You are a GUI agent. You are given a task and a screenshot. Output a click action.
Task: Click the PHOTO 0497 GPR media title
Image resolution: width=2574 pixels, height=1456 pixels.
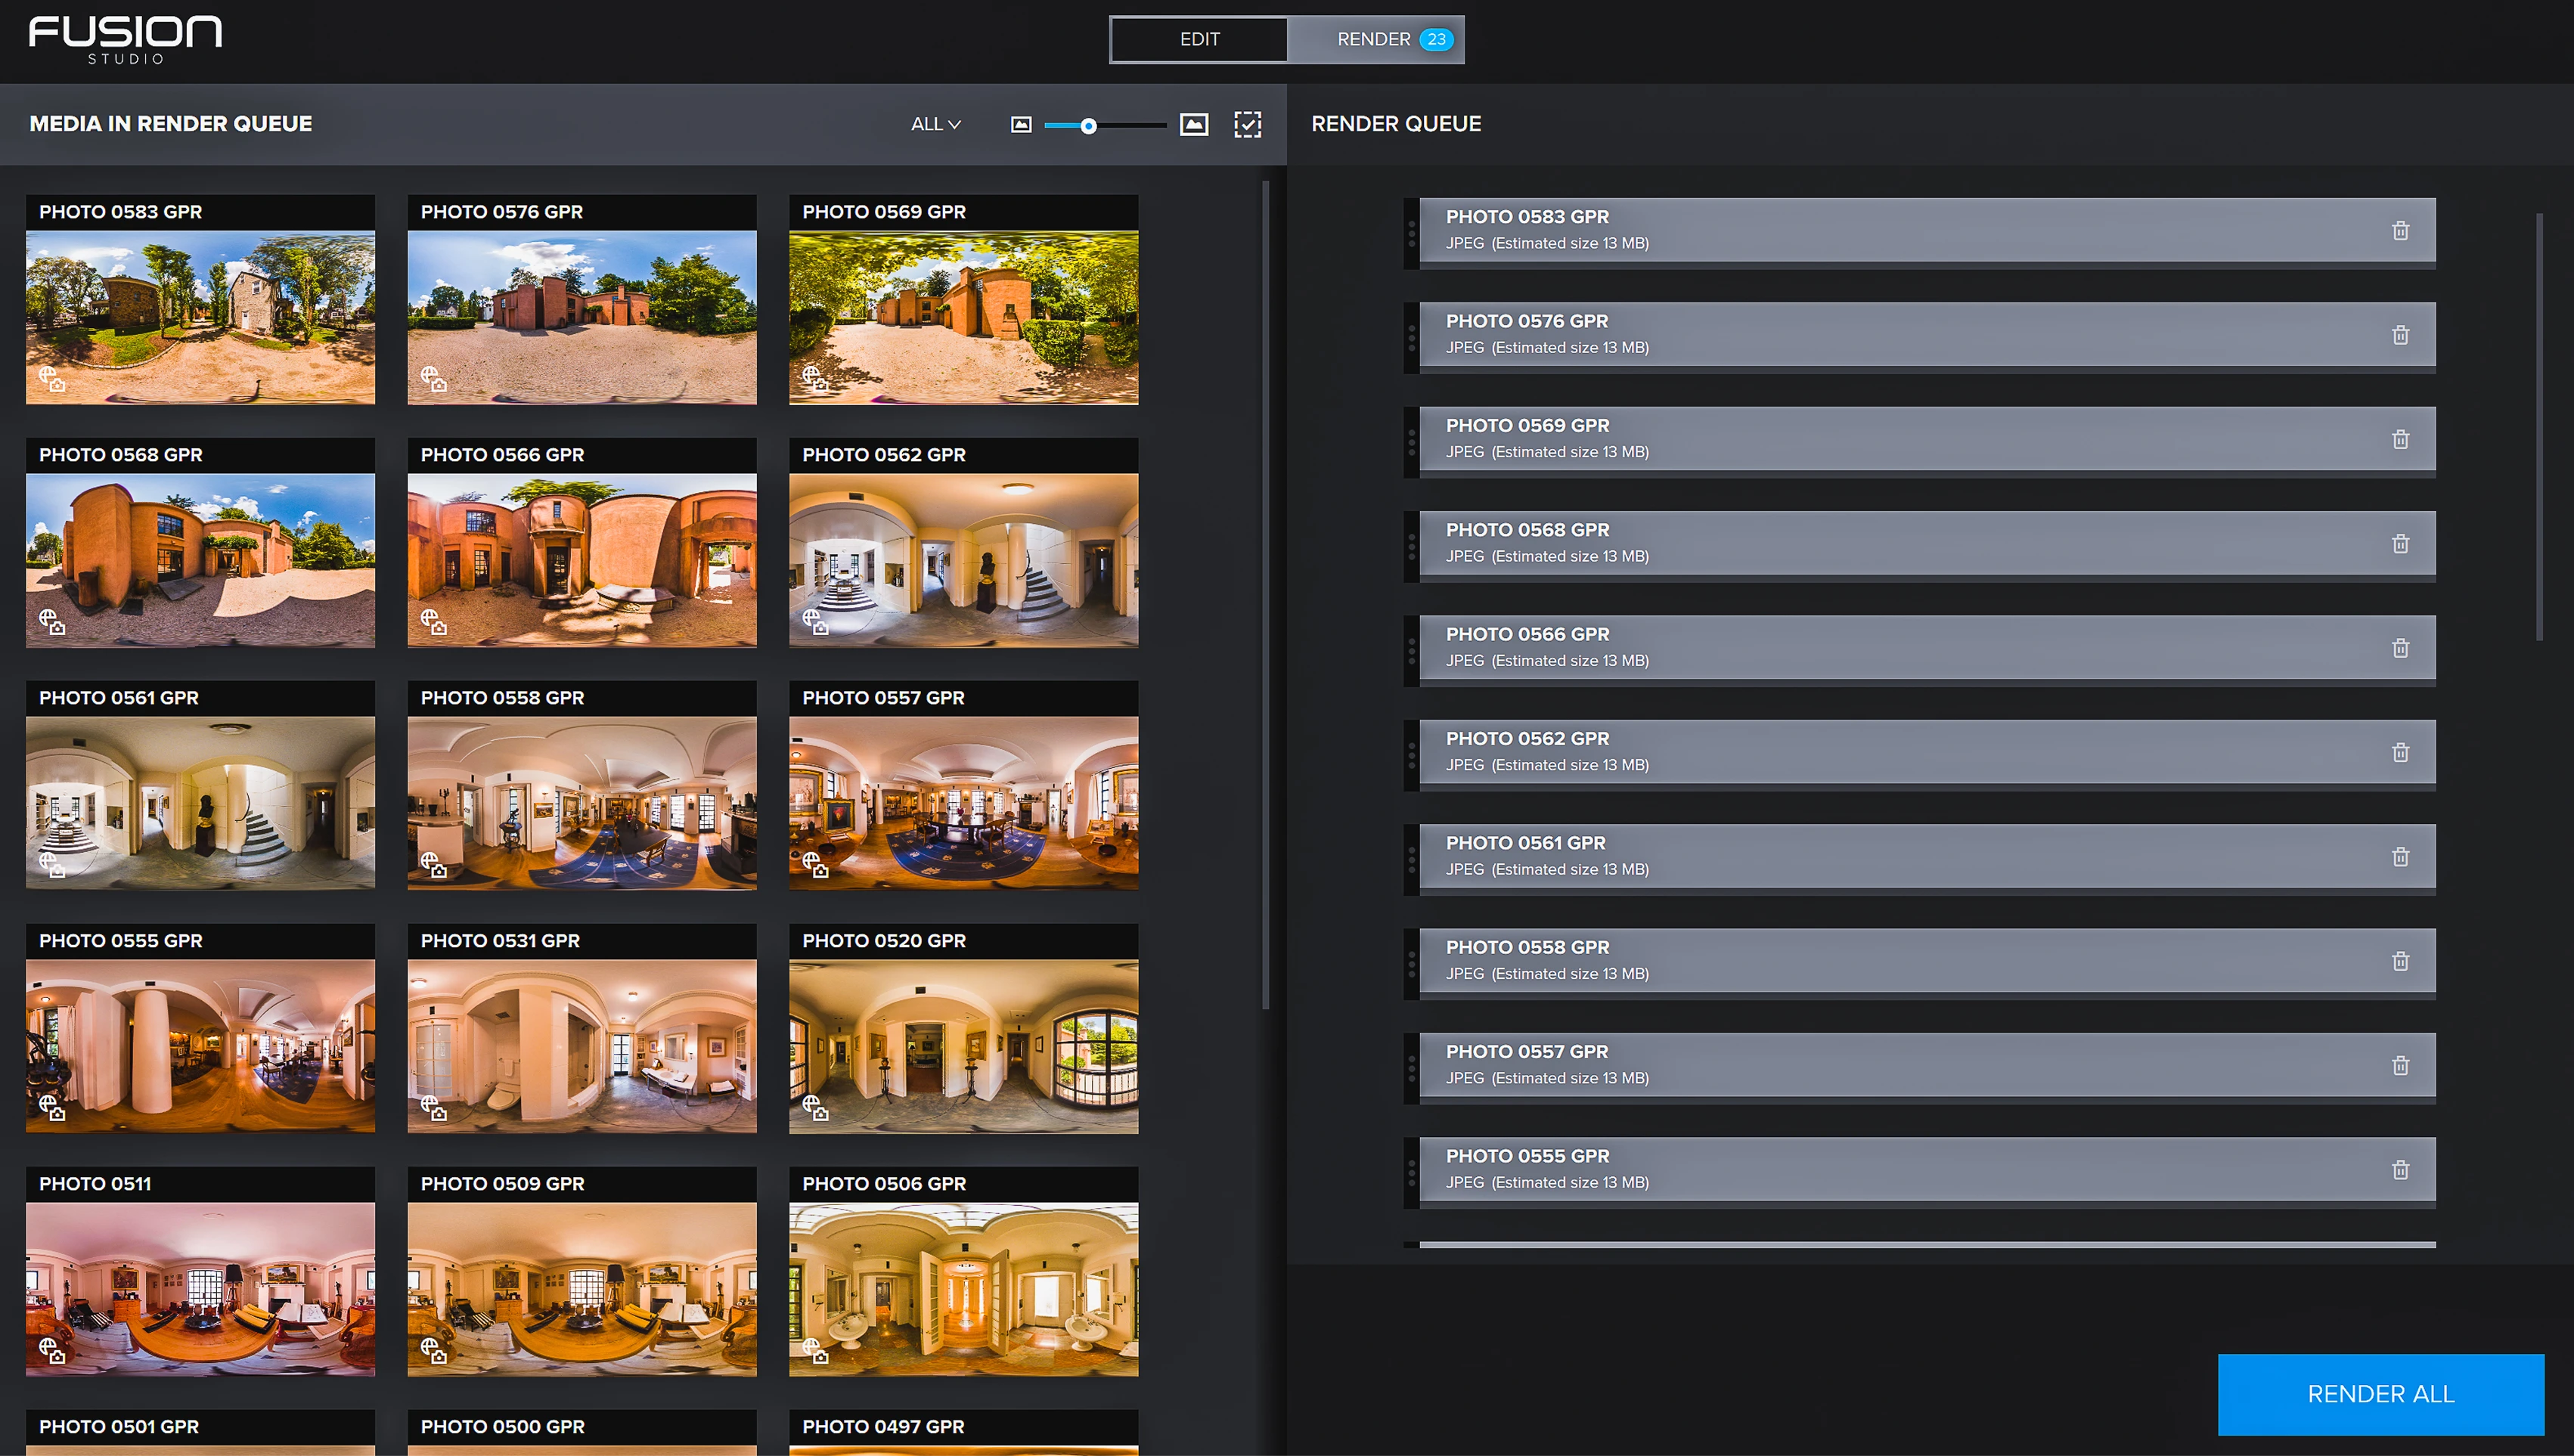pos(883,1427)
